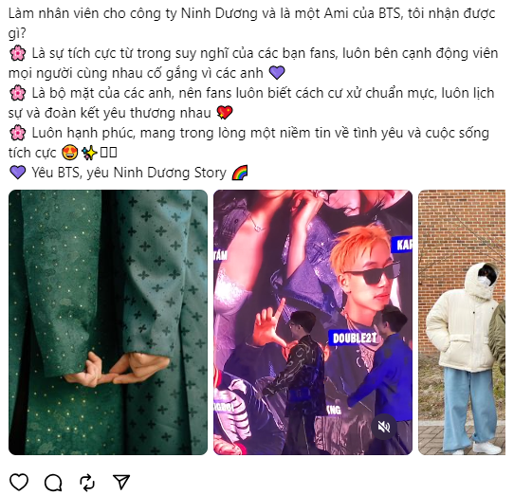Unmute the video with the speaker icon
This screenshot has width=514, height=495.
[384, 427]
